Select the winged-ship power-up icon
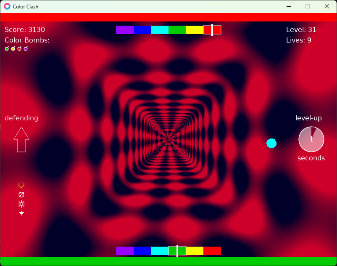337x266 pixels. coord(21,213)
